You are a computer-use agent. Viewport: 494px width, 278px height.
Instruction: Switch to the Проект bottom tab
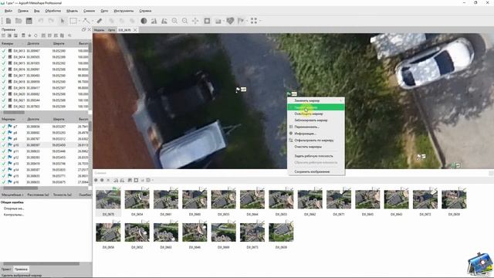click(x=6, y=270)
